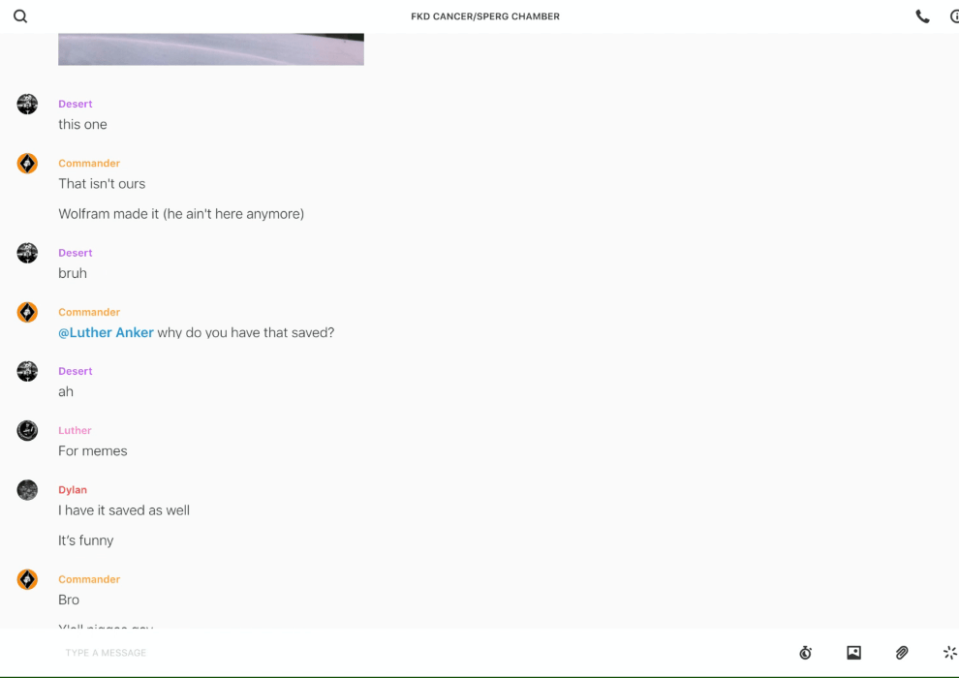Image resolution: width=959 pixels, height=678 pixels.
Task: Click the Desert name above 'bruh'
Action: coord(76,253)
